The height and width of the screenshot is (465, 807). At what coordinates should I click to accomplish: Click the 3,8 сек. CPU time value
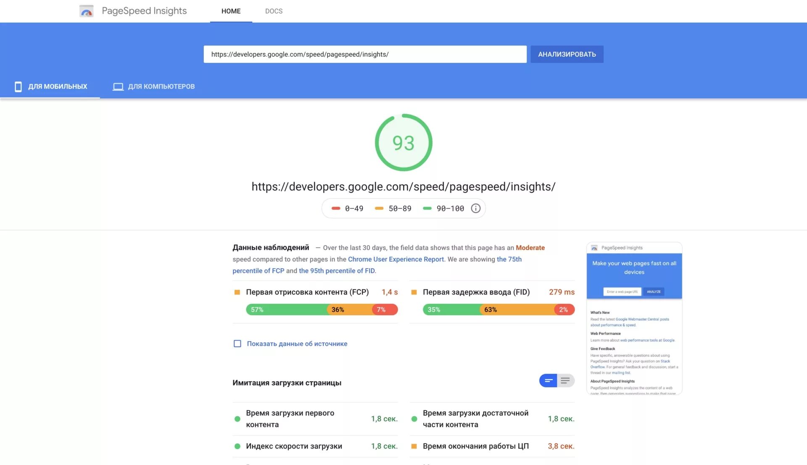[x=561, y=446]
